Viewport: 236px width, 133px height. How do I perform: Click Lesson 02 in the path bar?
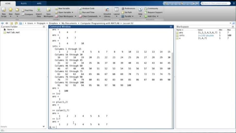(128, 23)
